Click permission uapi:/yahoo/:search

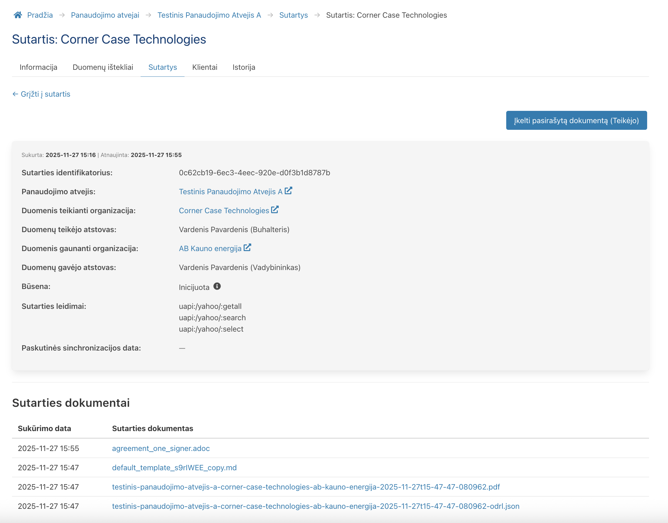tap(212, 318)
